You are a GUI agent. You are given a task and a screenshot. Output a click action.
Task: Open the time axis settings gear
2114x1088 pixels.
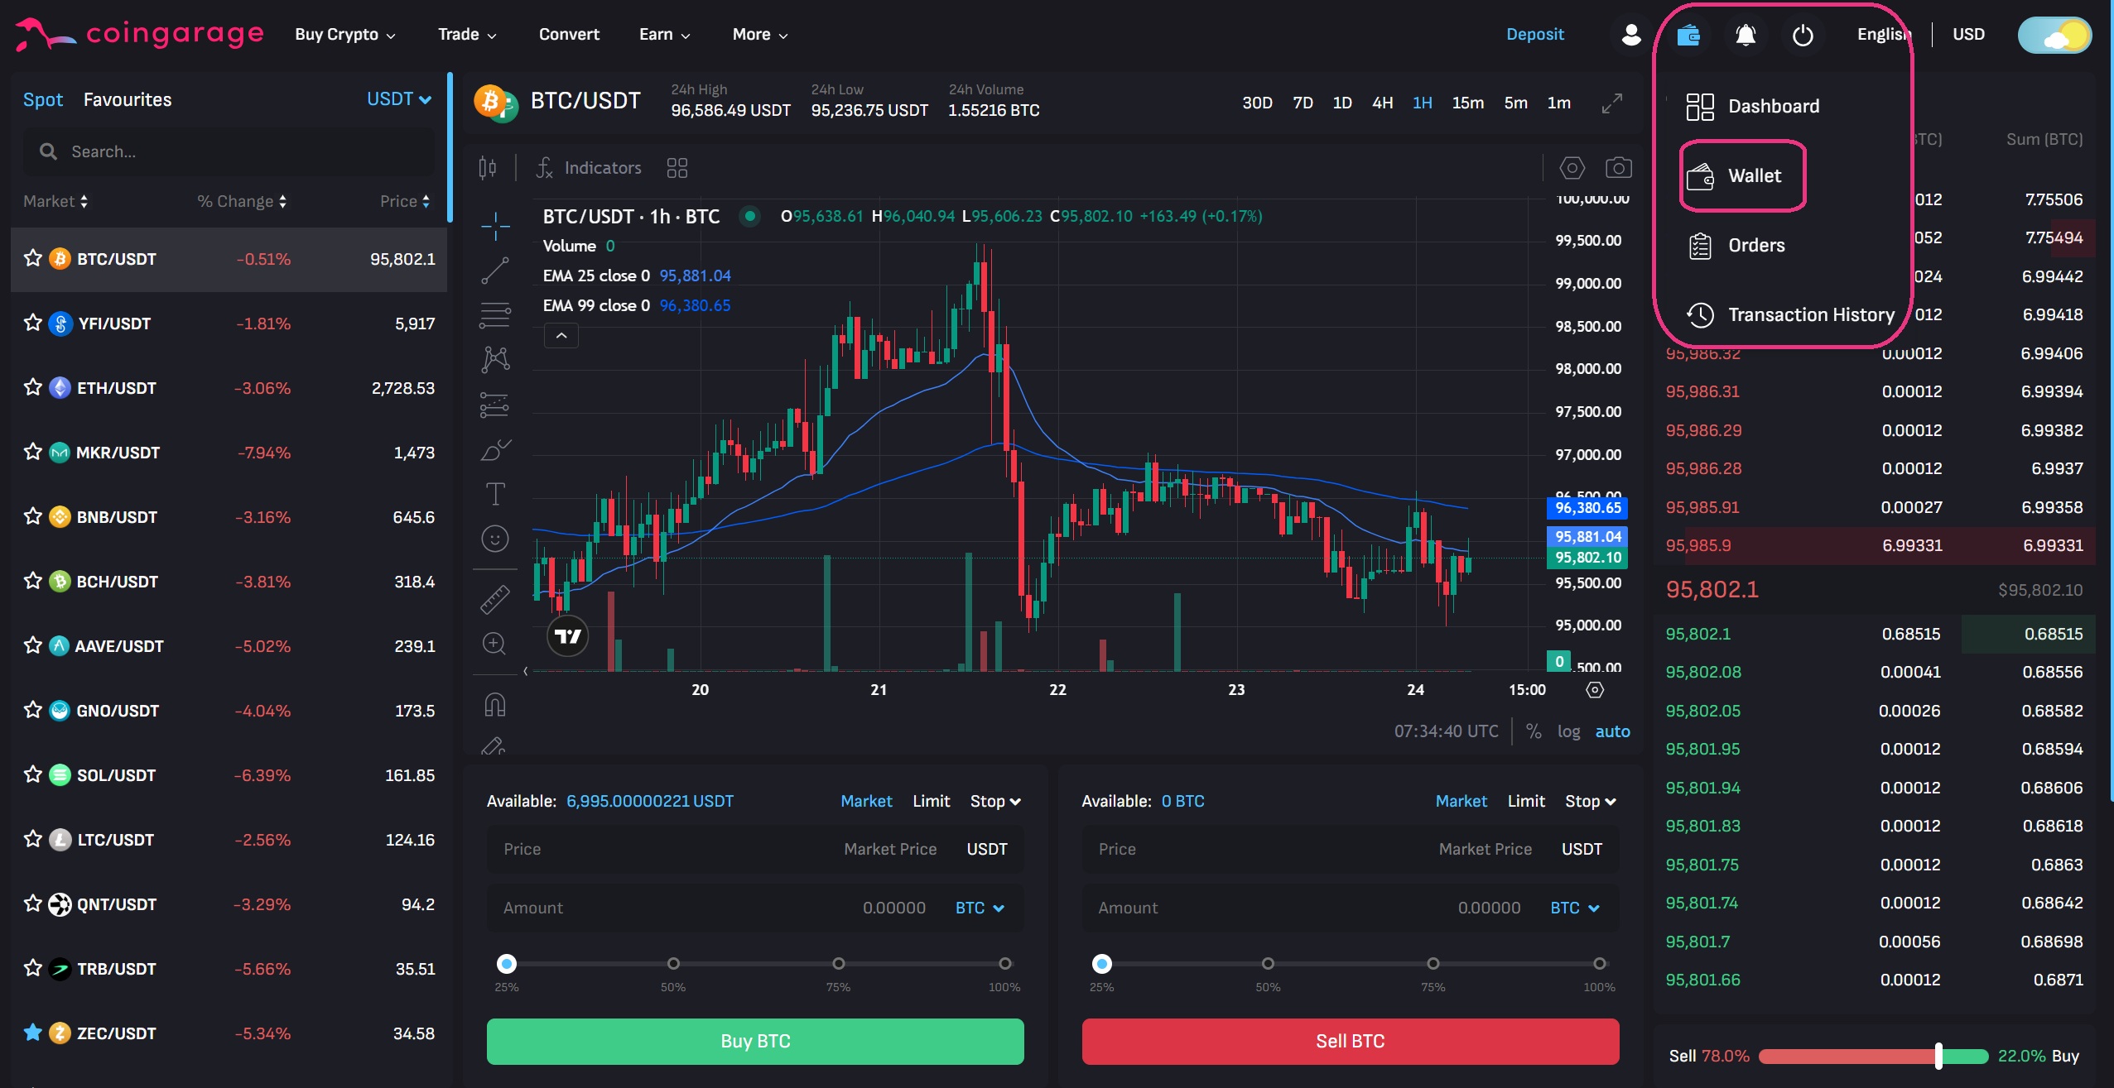[x=1595, y=690]
